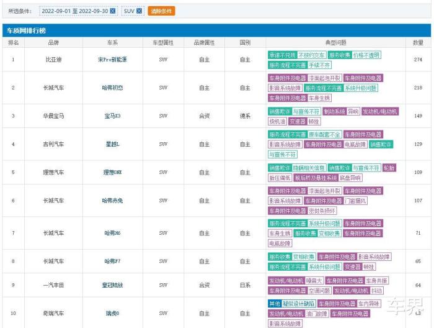The height and width of the screenshot is (328, 434).
Task: Click the 空调问题 issue tag
Action: pos(319,291)
